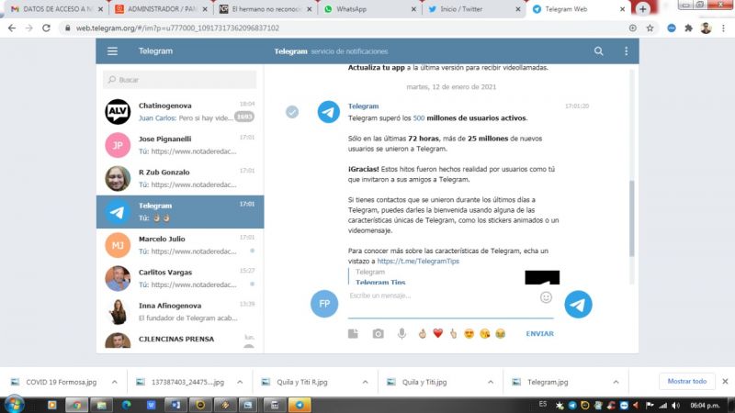
Task: Bookmark this page with star icon
Action: click(650, 28)
